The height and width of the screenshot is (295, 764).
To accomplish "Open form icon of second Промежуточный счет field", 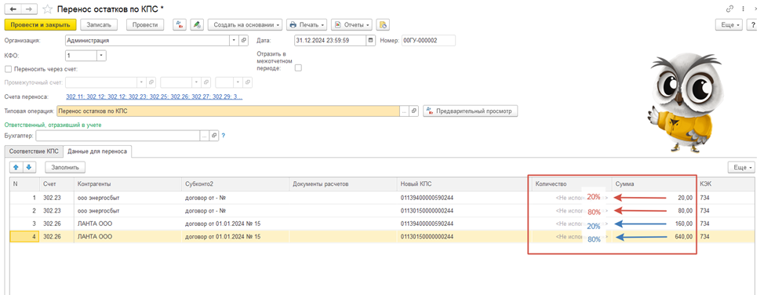I will tap(206, 82).
